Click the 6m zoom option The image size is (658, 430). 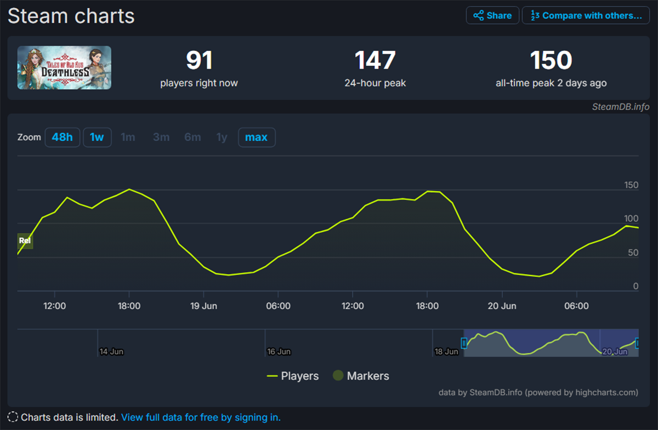(x=192, y=137)
